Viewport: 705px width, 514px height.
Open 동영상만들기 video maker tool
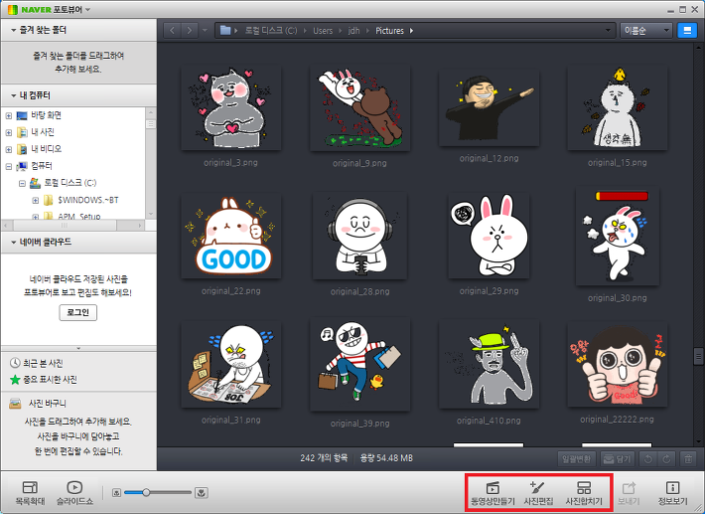[x=493, y=493]
